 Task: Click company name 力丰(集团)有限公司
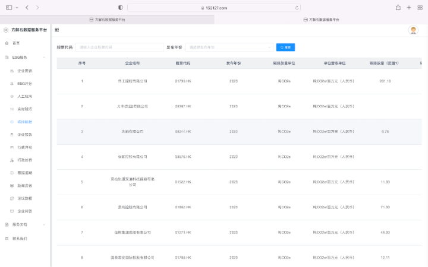click(133, 106)
